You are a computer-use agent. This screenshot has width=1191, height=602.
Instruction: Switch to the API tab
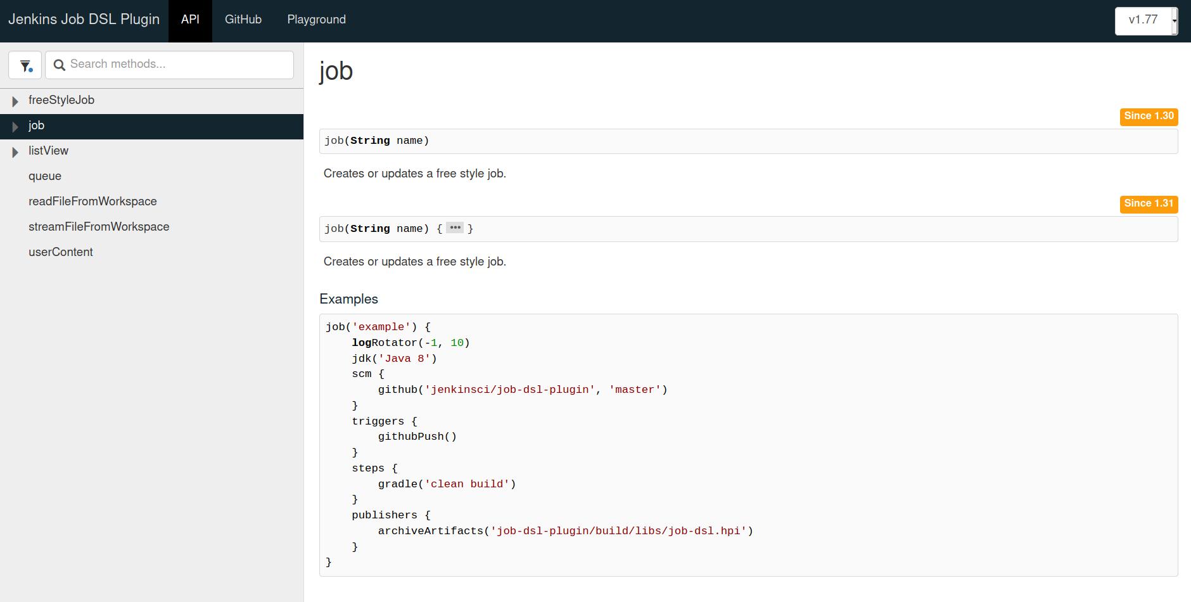click(189, 20)
